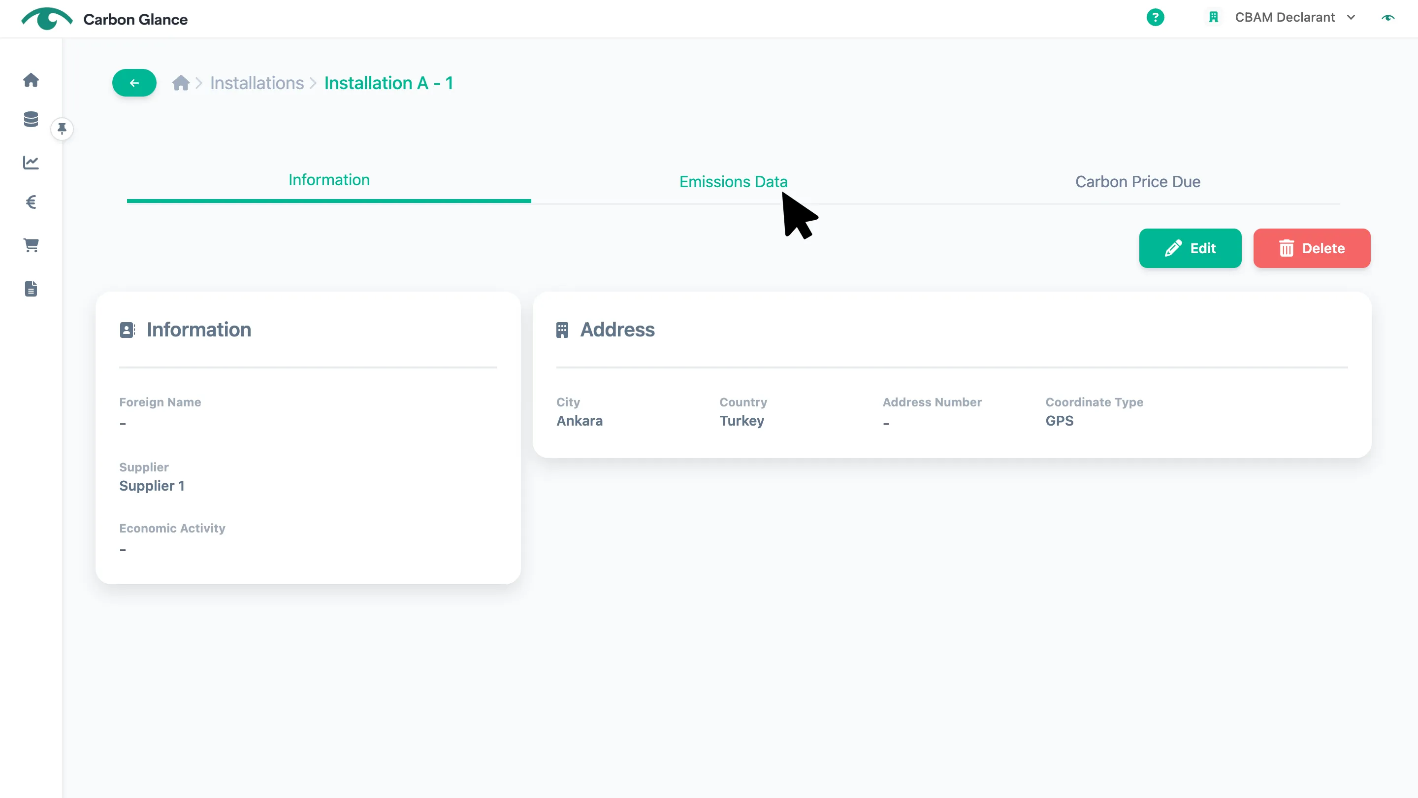Click the red Delete button
Viewport: 1418px width, 798px height.
1312,248
